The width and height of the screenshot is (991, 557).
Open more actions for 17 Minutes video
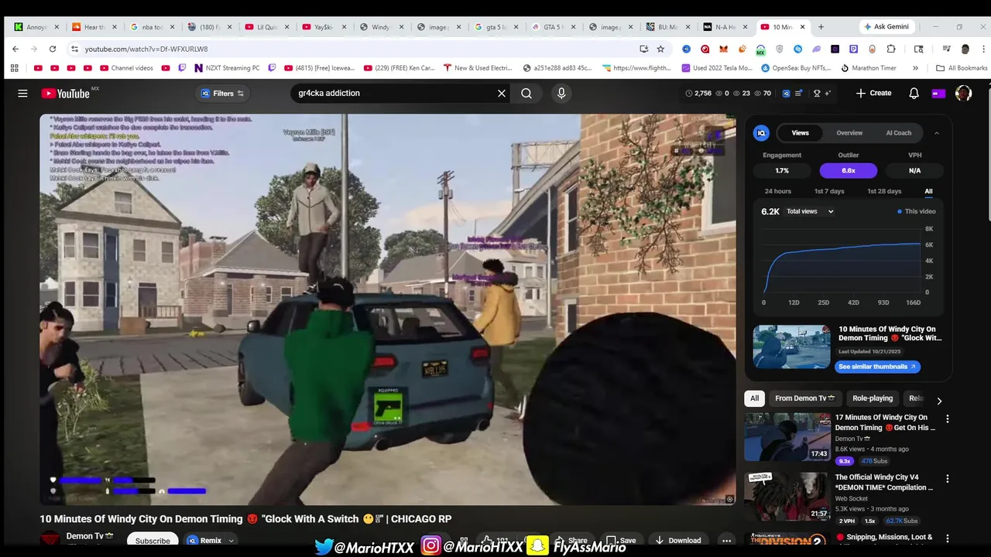point(947,419)
